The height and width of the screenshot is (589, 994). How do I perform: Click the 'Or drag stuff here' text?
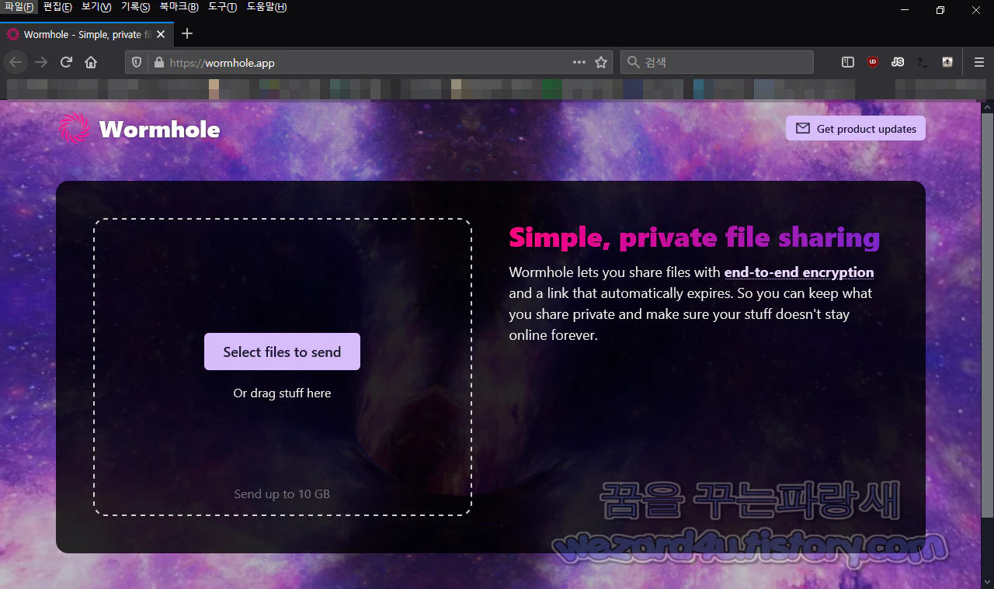(282, 393)
